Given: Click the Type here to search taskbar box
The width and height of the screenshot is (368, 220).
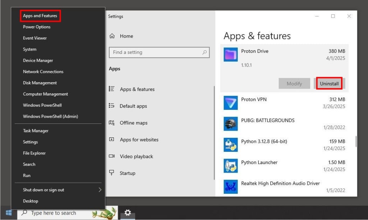Looking at the screenshot, I should point(67,213).
